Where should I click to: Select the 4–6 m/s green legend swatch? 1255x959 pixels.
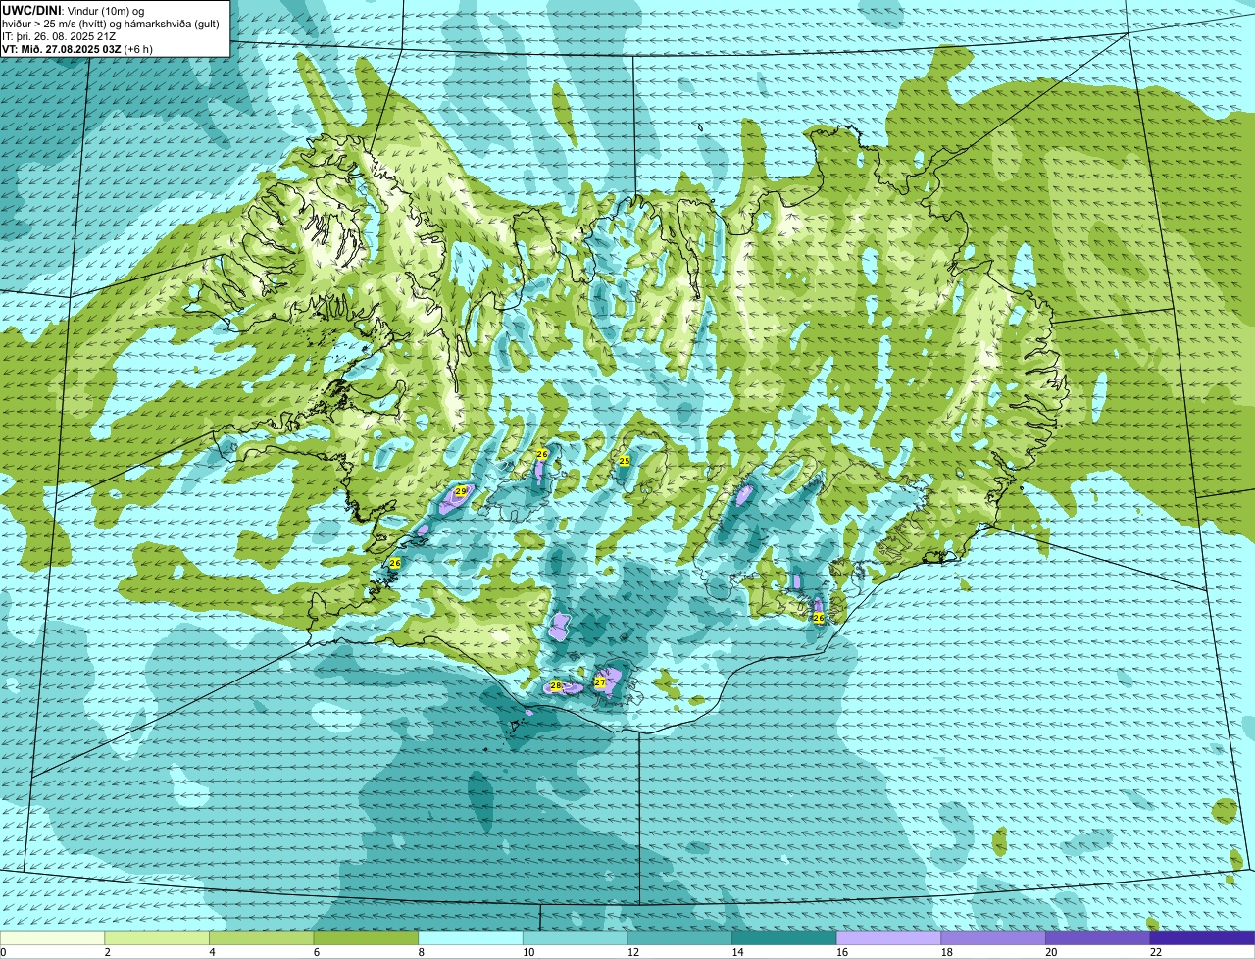click(x=262, y=938)
